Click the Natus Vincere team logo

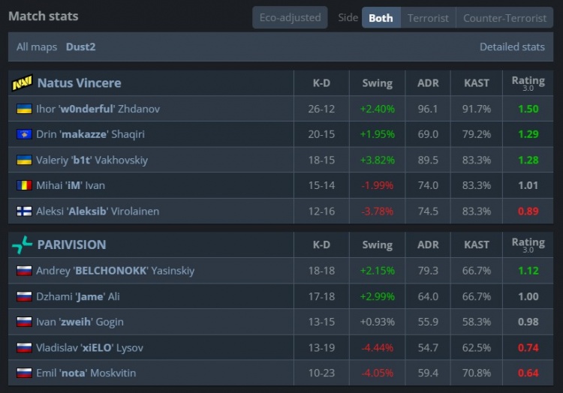[x=23, y=82]
